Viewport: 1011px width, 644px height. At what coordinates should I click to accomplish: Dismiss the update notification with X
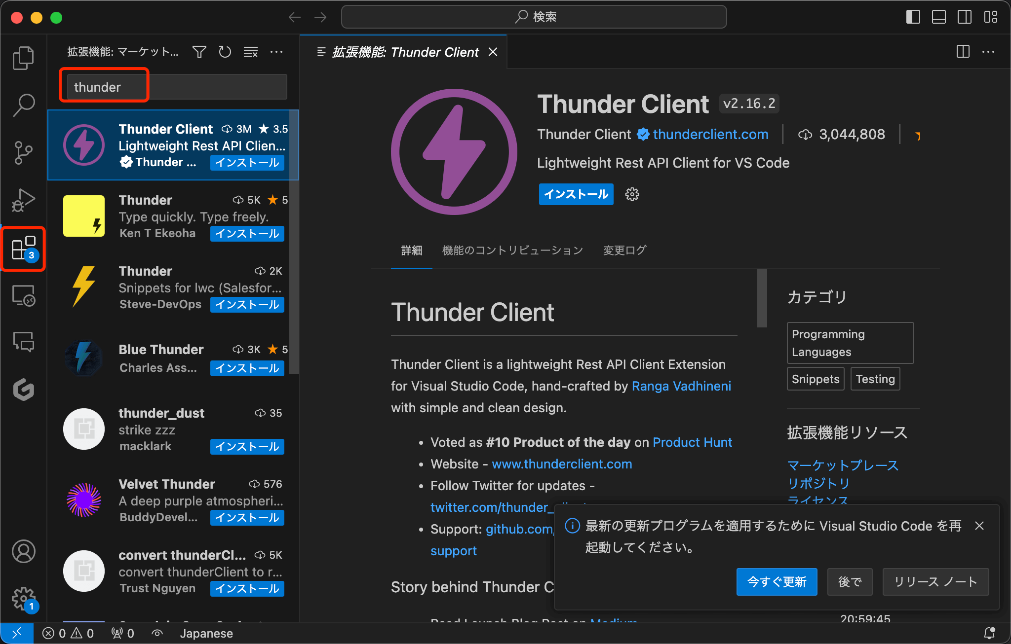[979, 526]
